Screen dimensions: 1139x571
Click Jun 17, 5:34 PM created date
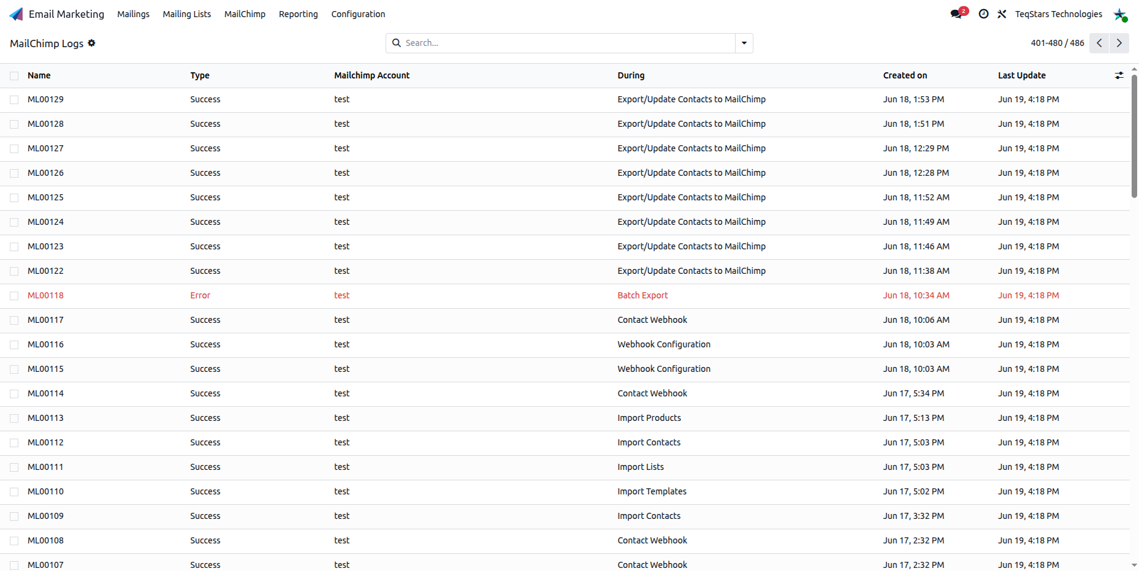tap(913, 393)
